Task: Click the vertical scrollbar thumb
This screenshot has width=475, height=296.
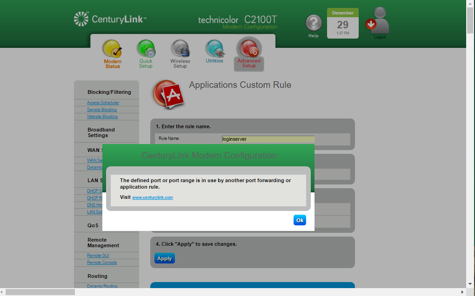Action: click(470, 20)
